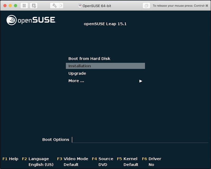Open F3 Video Mode options
211x169 pixels.
click(x=73, y=159)
